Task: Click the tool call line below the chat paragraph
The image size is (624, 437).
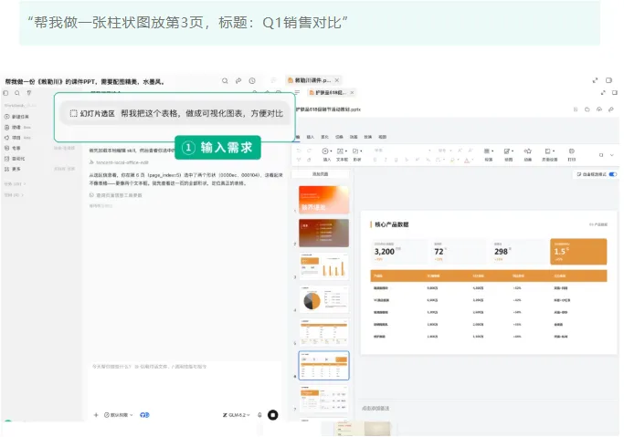Action: 116,195
